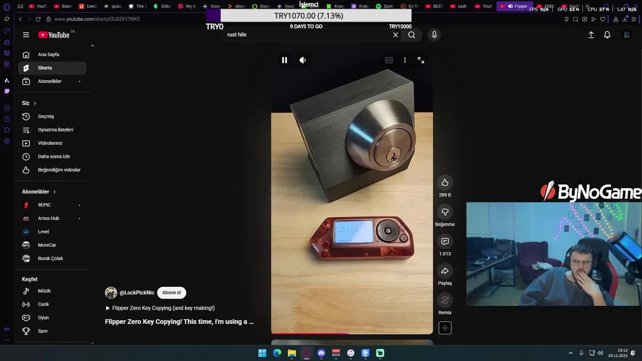Open File Explorer from taskbar
The image size is (642, 361).
tap(291, 353)
